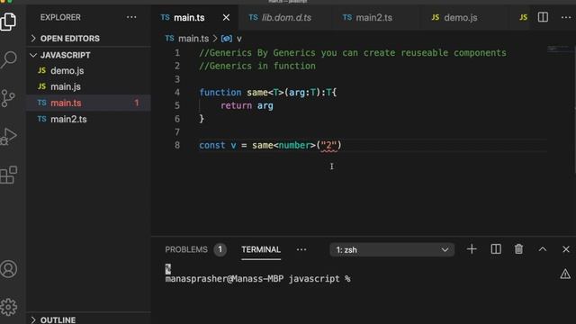Image resolution: width=576 pixels, height=324 pixels.
Task: Click the problems count badge 1
Action: pyautogui.click(x=220, y=250)
